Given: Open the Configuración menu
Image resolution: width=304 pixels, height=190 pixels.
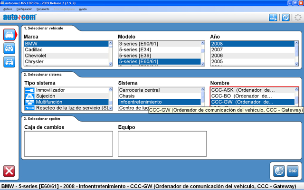Looking at the screenshot, I should pos(24,9).
